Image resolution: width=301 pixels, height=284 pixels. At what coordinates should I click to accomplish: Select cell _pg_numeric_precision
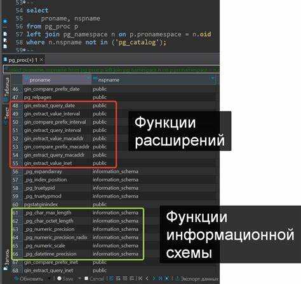coord(49,229)
